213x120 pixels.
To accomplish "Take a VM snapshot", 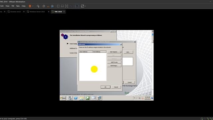I will coord(44,6).
